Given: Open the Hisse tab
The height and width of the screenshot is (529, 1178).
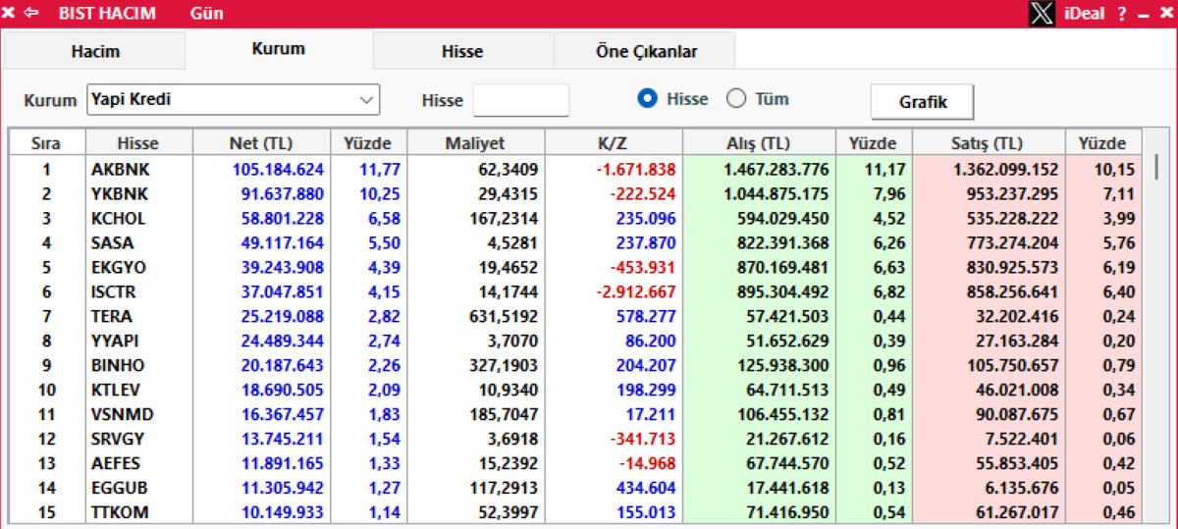Looking at the screenshot, I should point(462,51).
